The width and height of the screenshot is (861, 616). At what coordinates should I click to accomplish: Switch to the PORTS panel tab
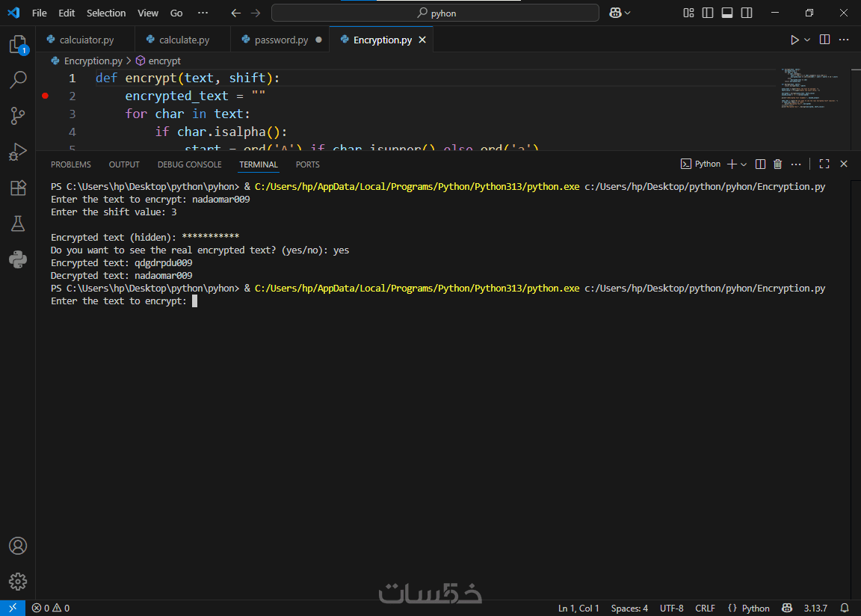click(307, 164)
